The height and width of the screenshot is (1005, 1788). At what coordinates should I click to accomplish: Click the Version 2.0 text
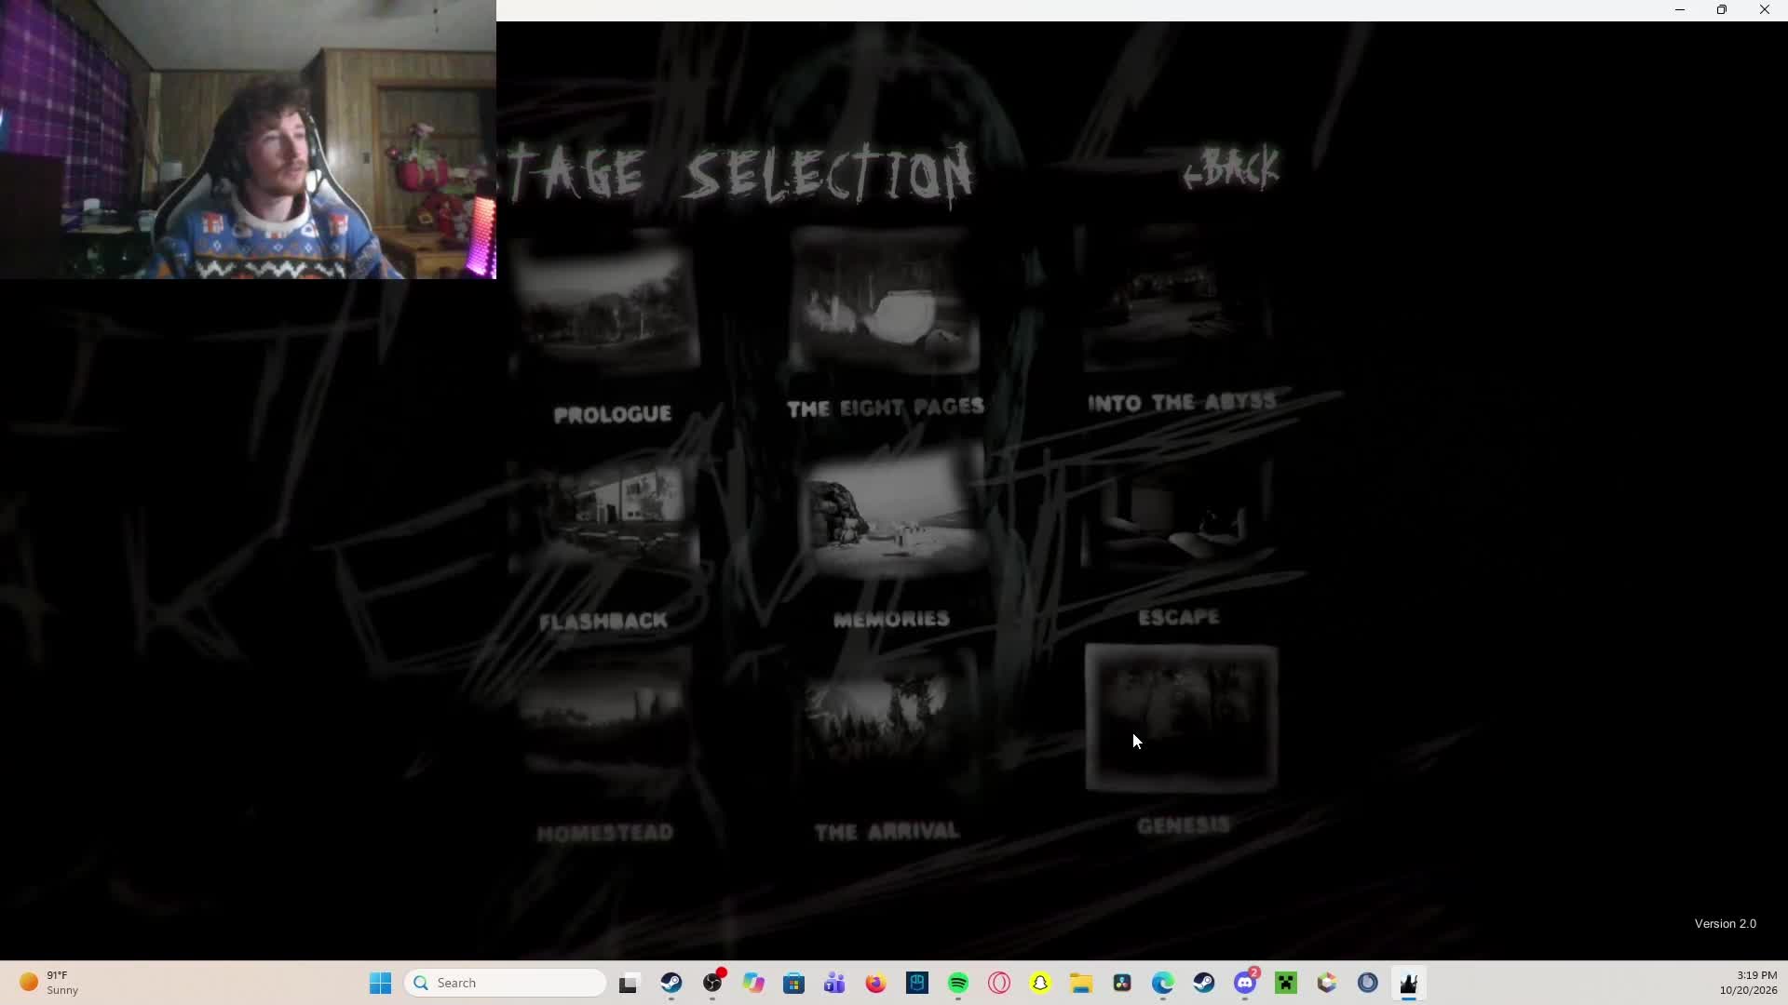click(x=1726, y=924)
